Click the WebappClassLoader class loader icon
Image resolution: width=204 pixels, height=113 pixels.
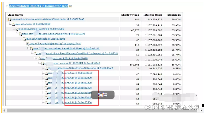point(9,19)
